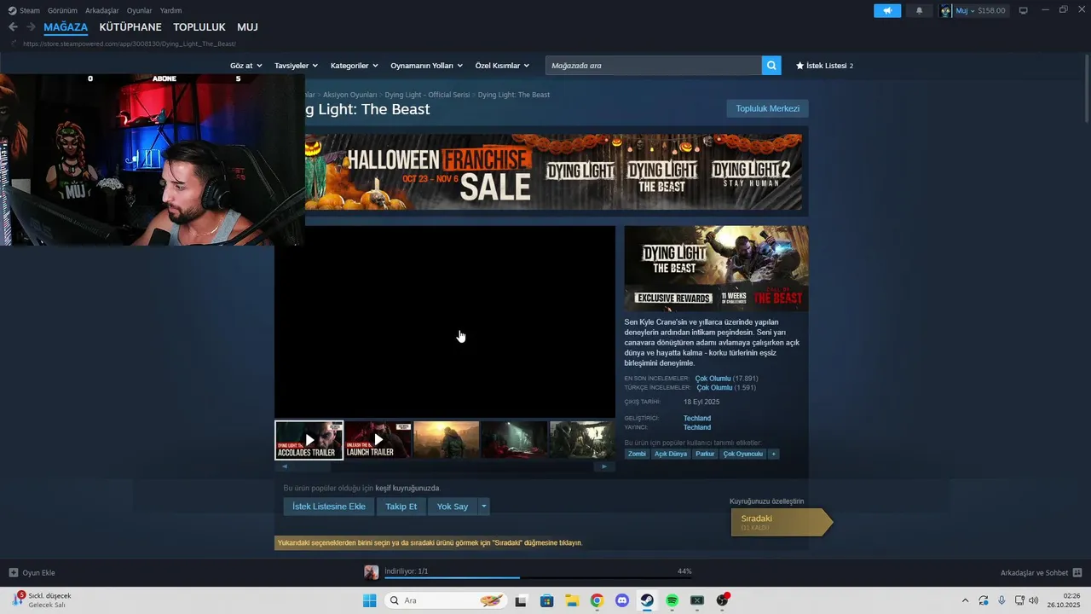Image resolution: width=1091 pixels, height=614 pixels.
Task: Open Task View on the taskbar
Action: pyautogui.click(x=521, y=600)
